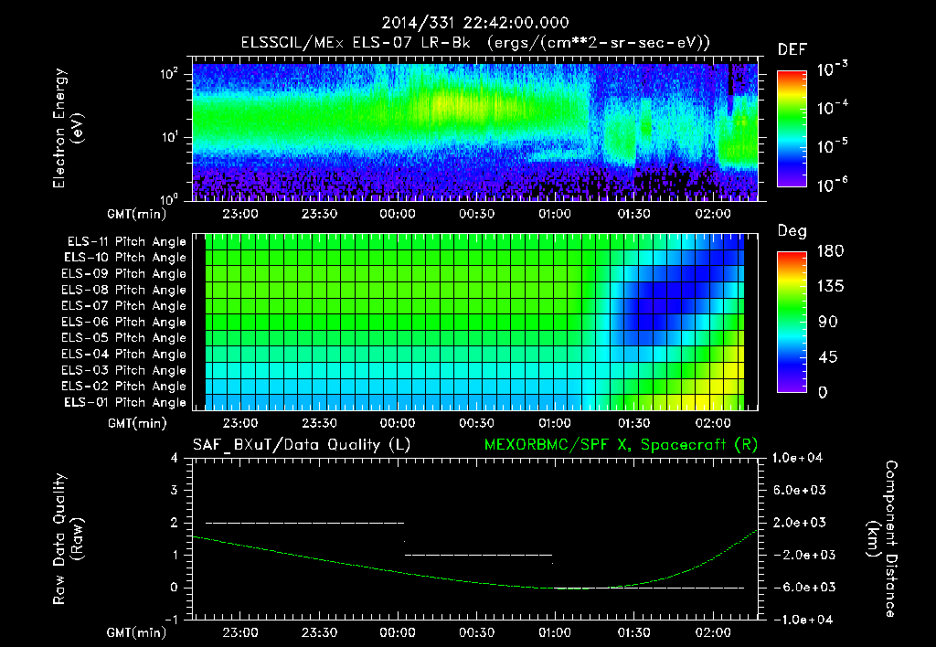The width and height of the screenshot is (936, 647).
Task: Click the Electron Energy (eV) axis label
Action: point(68,128)
